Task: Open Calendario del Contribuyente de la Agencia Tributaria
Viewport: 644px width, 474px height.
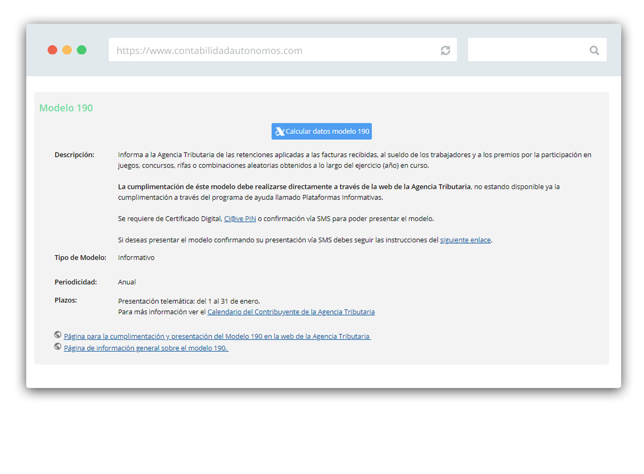Action: click(291, 312)
